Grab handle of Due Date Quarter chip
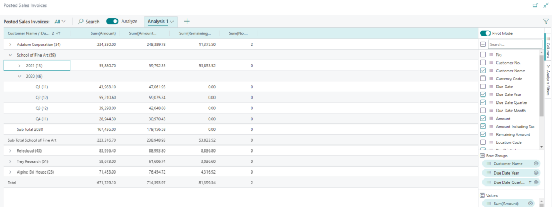552x207 pixels. [488, 182]
